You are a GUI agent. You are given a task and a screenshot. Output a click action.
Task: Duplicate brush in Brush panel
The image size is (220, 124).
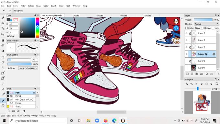(18, 111)
